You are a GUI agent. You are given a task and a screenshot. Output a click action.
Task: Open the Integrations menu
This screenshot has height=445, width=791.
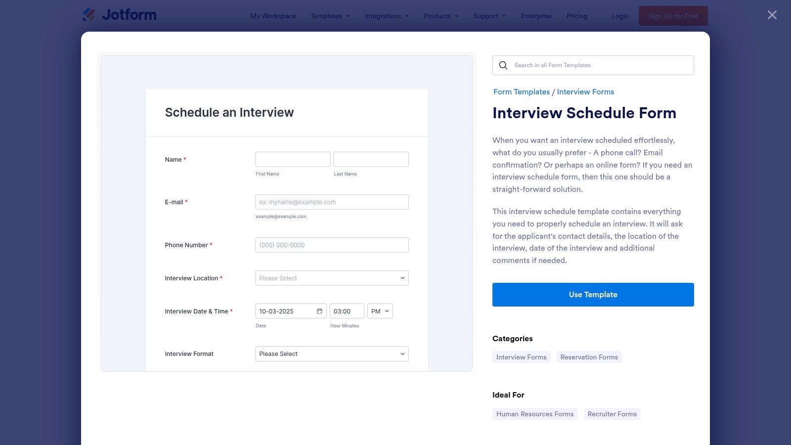[387, 16]
